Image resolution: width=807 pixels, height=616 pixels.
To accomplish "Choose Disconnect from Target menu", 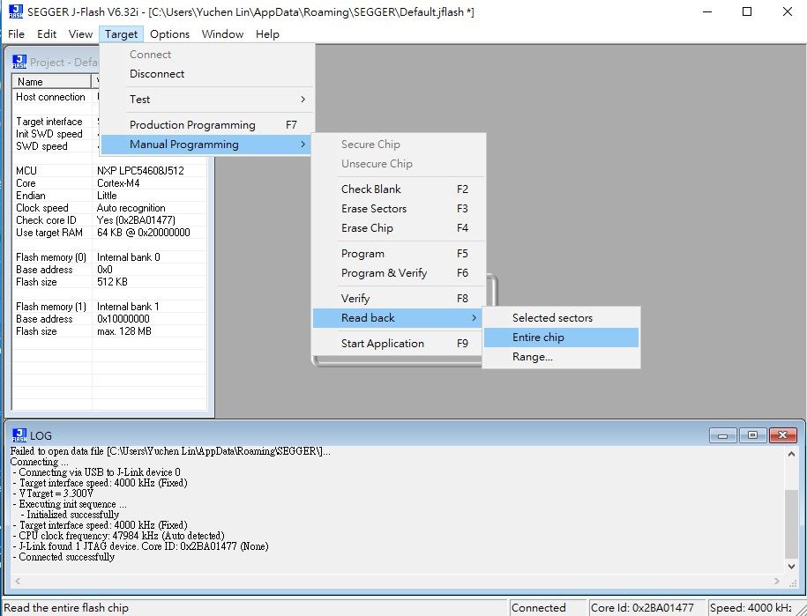I will click(x=207, y=73).
